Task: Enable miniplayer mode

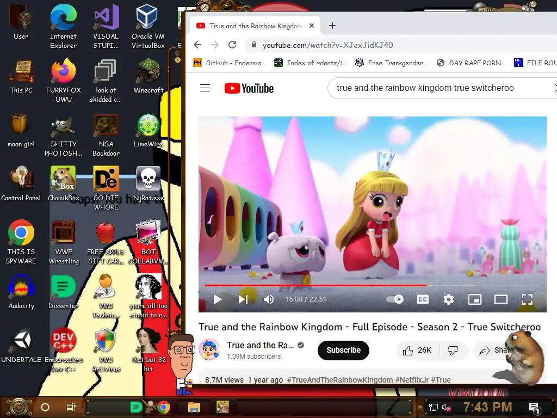Action: 474,299
